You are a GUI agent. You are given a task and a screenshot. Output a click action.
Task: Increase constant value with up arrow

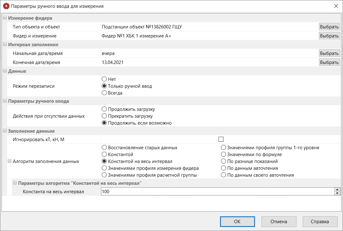pyautogui.click(x=336, y=189)
